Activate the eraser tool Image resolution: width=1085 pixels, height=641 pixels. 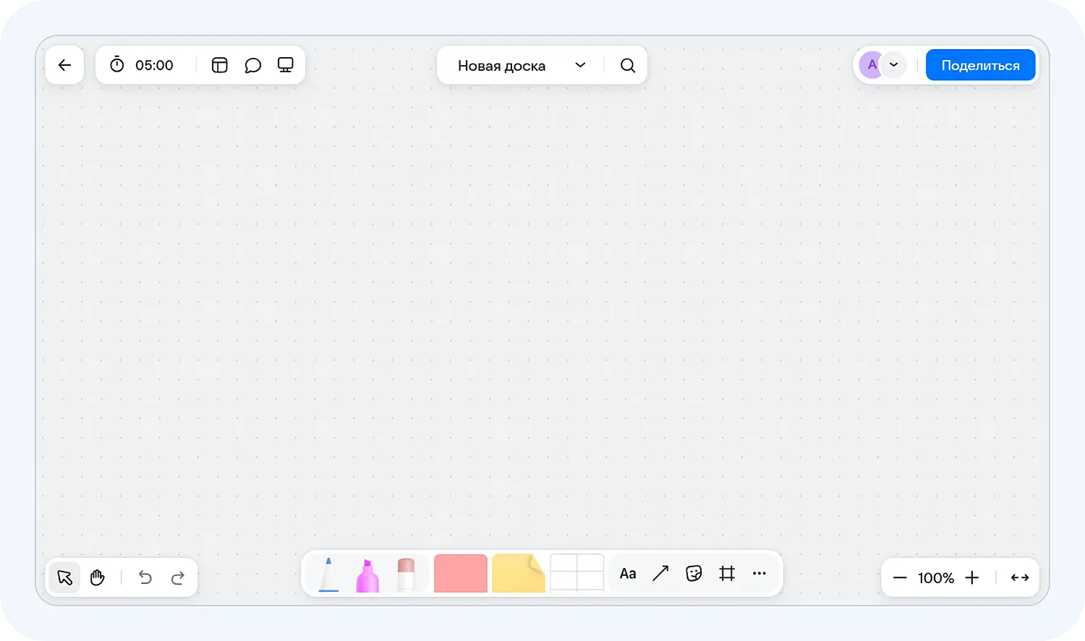(x=407, y=574)
